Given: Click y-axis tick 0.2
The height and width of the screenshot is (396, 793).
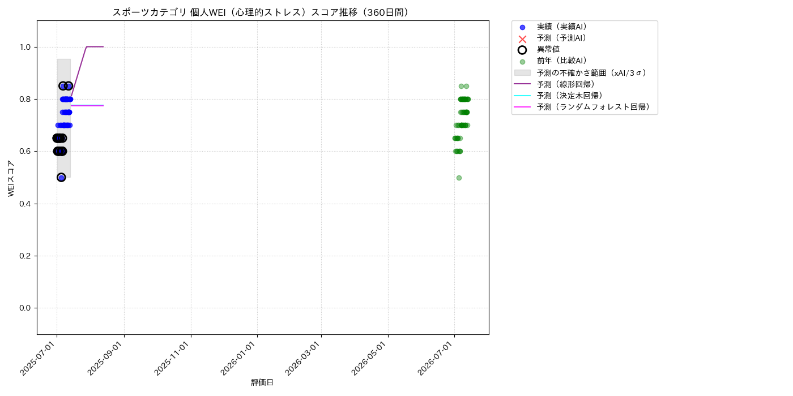Looking at the screenshot, I should [x=25, y=256].
